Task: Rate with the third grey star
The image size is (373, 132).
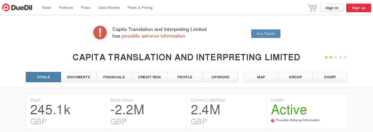Action: [x=336, y=57]
